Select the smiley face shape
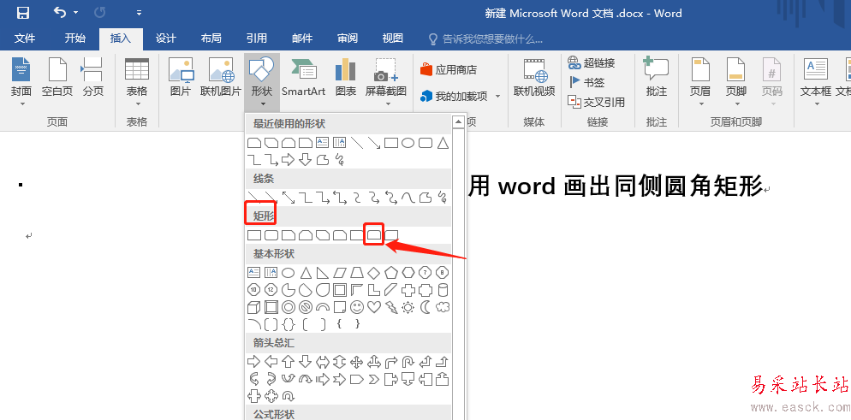851x420 pixels. point(356,307)
